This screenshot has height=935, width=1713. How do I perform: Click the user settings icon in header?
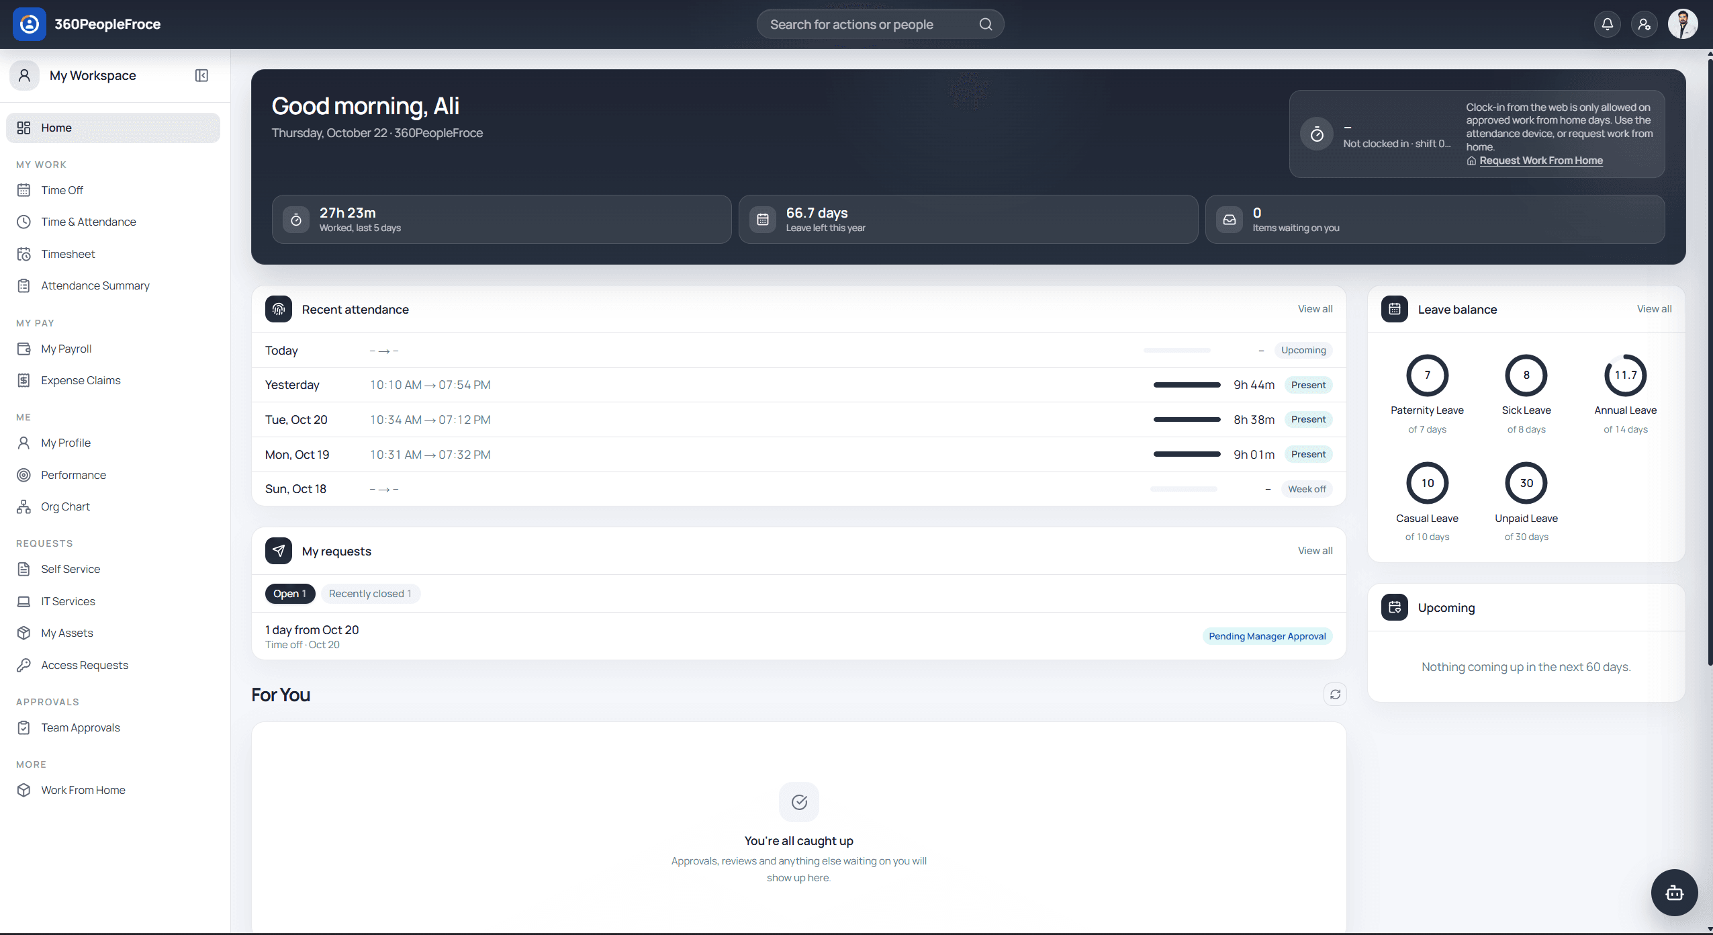click(x=1644, y=24)
